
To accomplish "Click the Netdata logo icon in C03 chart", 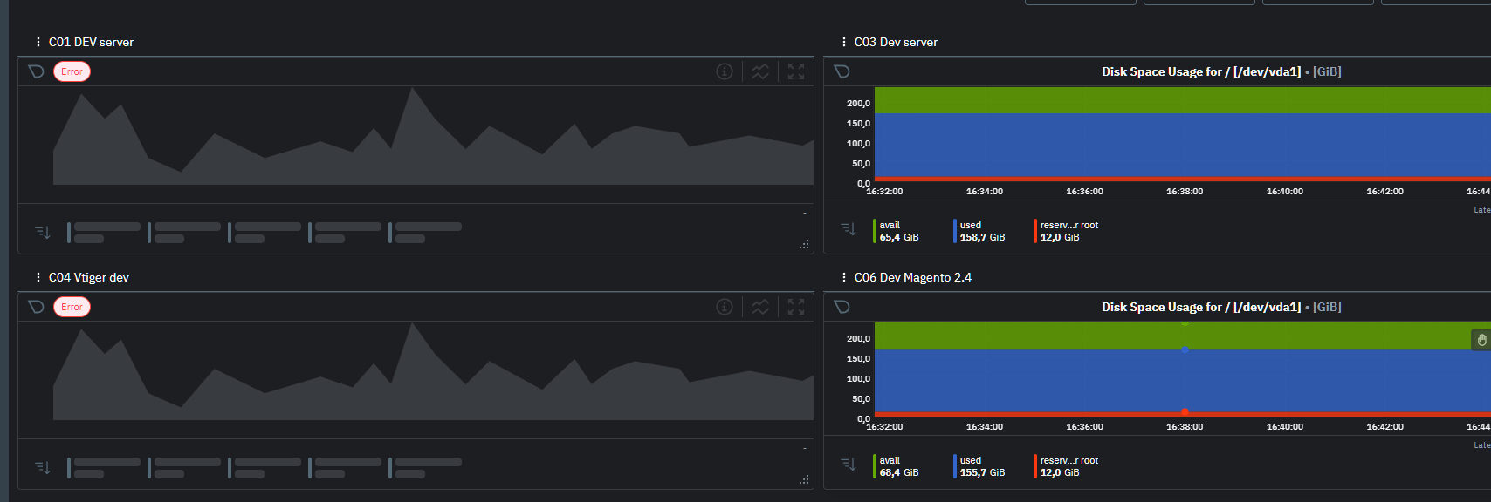I will [842, 71].
